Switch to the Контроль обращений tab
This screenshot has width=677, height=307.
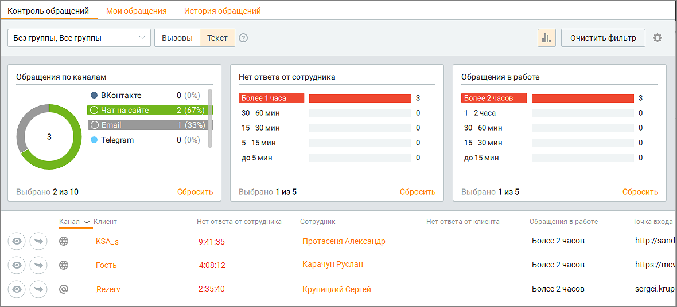click(x=48, y=11)
